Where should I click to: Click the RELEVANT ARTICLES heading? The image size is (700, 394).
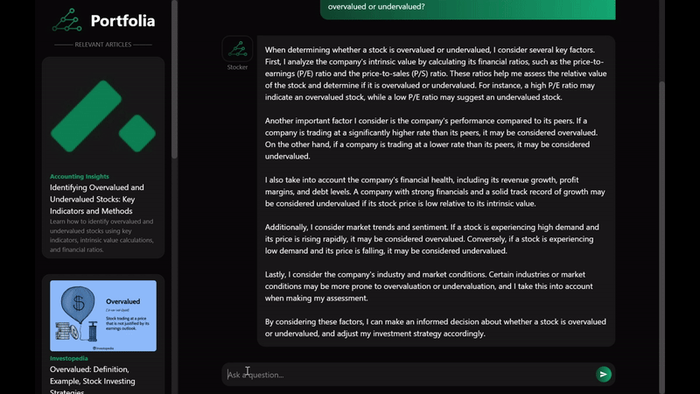tap(103, 45)
